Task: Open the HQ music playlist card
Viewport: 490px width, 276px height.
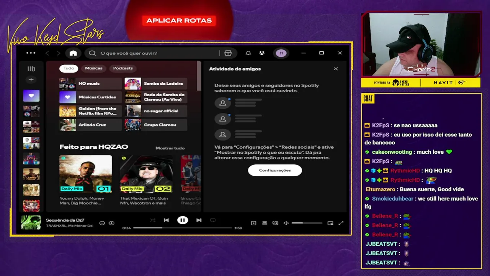Action: click(90, 84)
